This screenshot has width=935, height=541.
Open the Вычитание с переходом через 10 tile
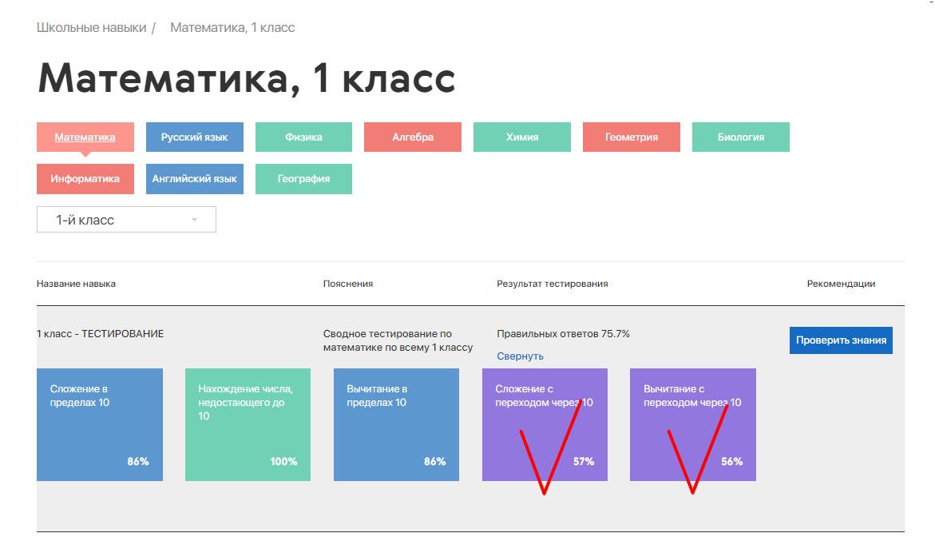coord(692,424)
